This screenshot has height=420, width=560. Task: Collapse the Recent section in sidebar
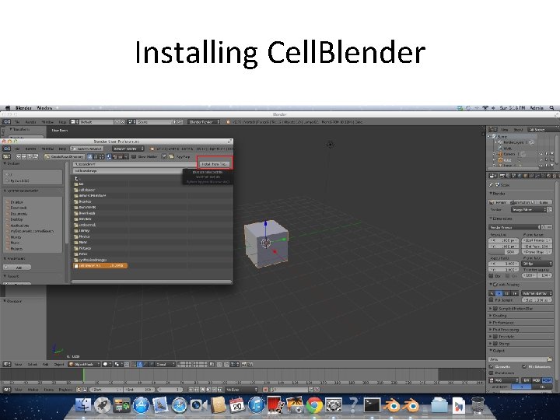coord(5,276)
